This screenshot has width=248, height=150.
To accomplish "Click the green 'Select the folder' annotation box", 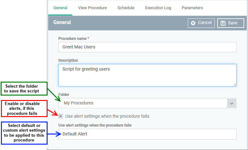I will click(x=24, y=89).
